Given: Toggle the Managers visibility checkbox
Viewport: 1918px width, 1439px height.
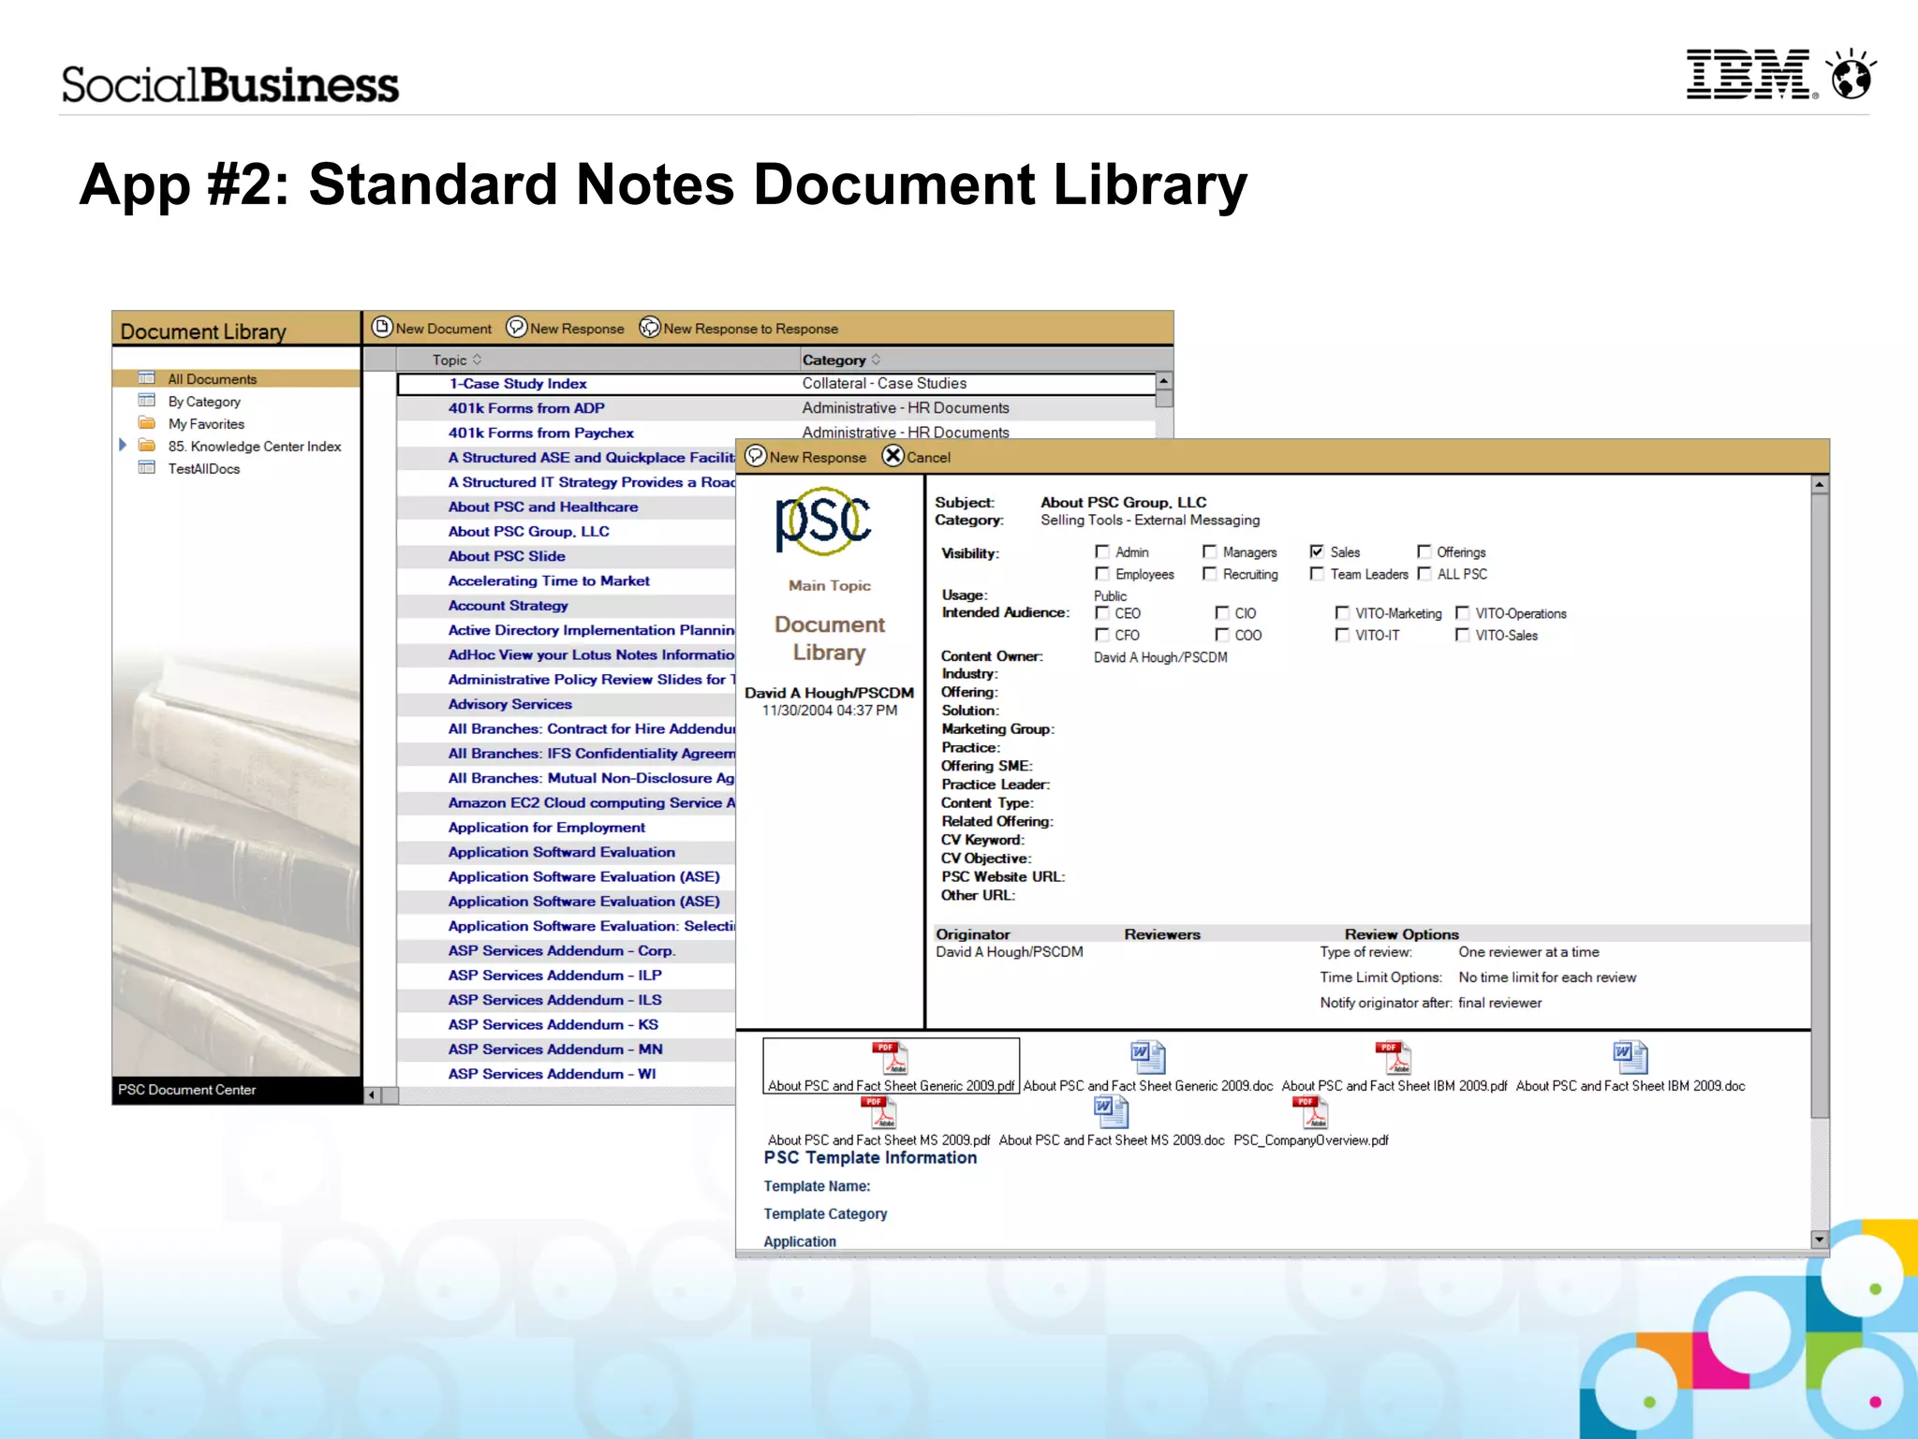Looking at the screenshot, I should [1210, 551].
